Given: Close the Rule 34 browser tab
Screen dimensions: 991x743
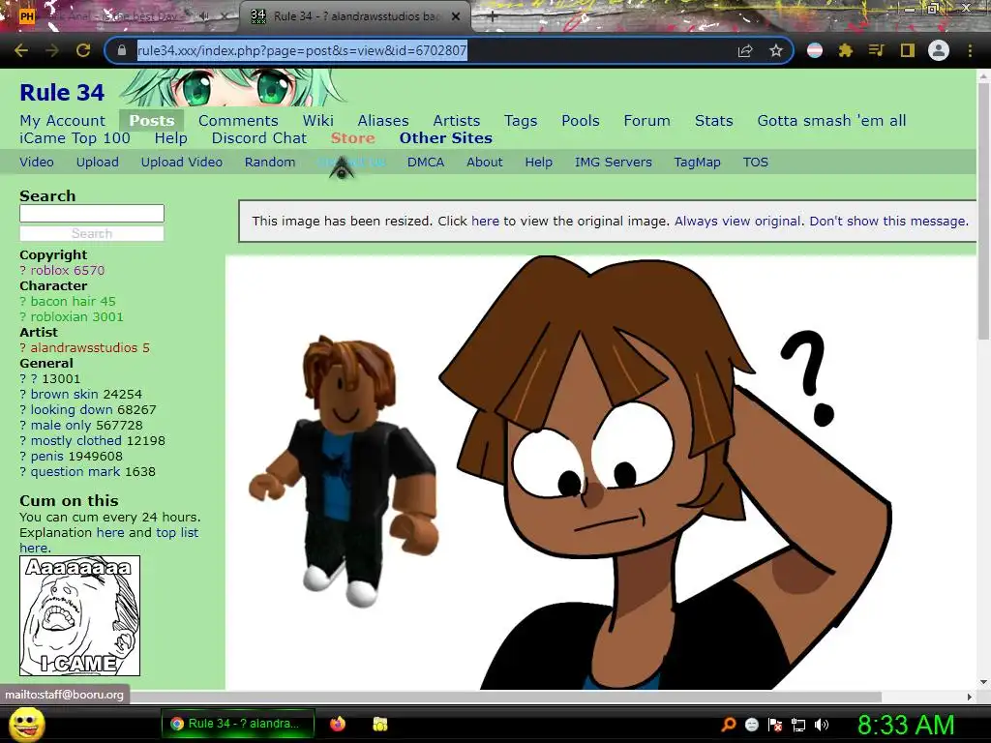Looking at the screenshot, I should [x=456, y=16].
